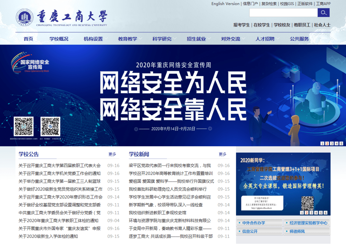Expand the 机构设置 dropdown menu

coord(93,39)
